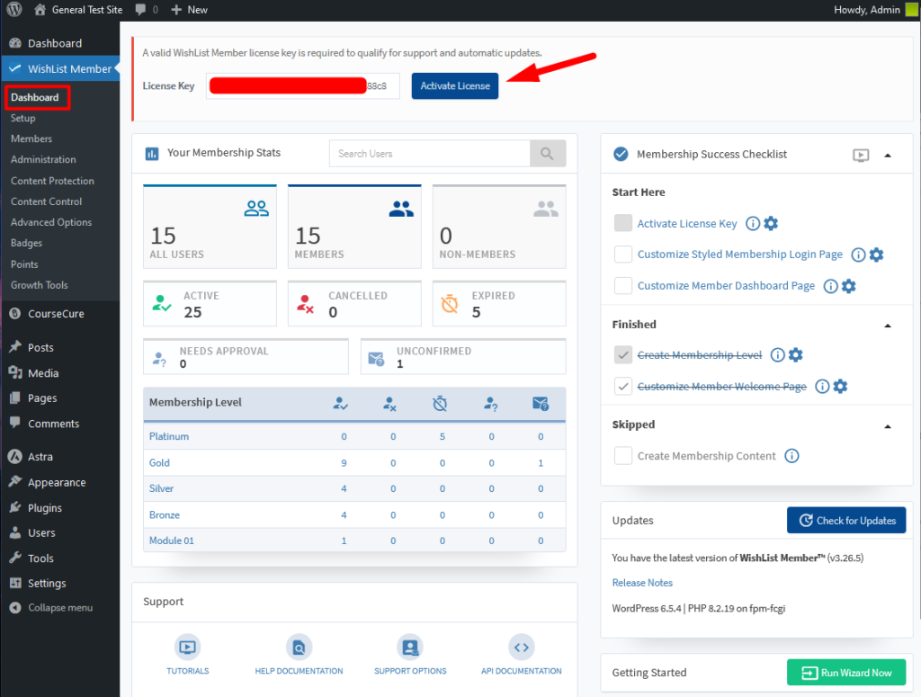Viewport: 921px width, 697px height.
Task: Open the Help Documentation icon
Action: 299,648
